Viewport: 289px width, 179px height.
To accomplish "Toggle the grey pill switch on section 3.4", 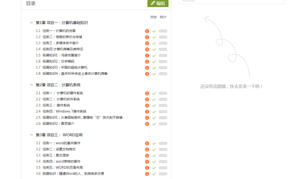I will pos(163,162).
